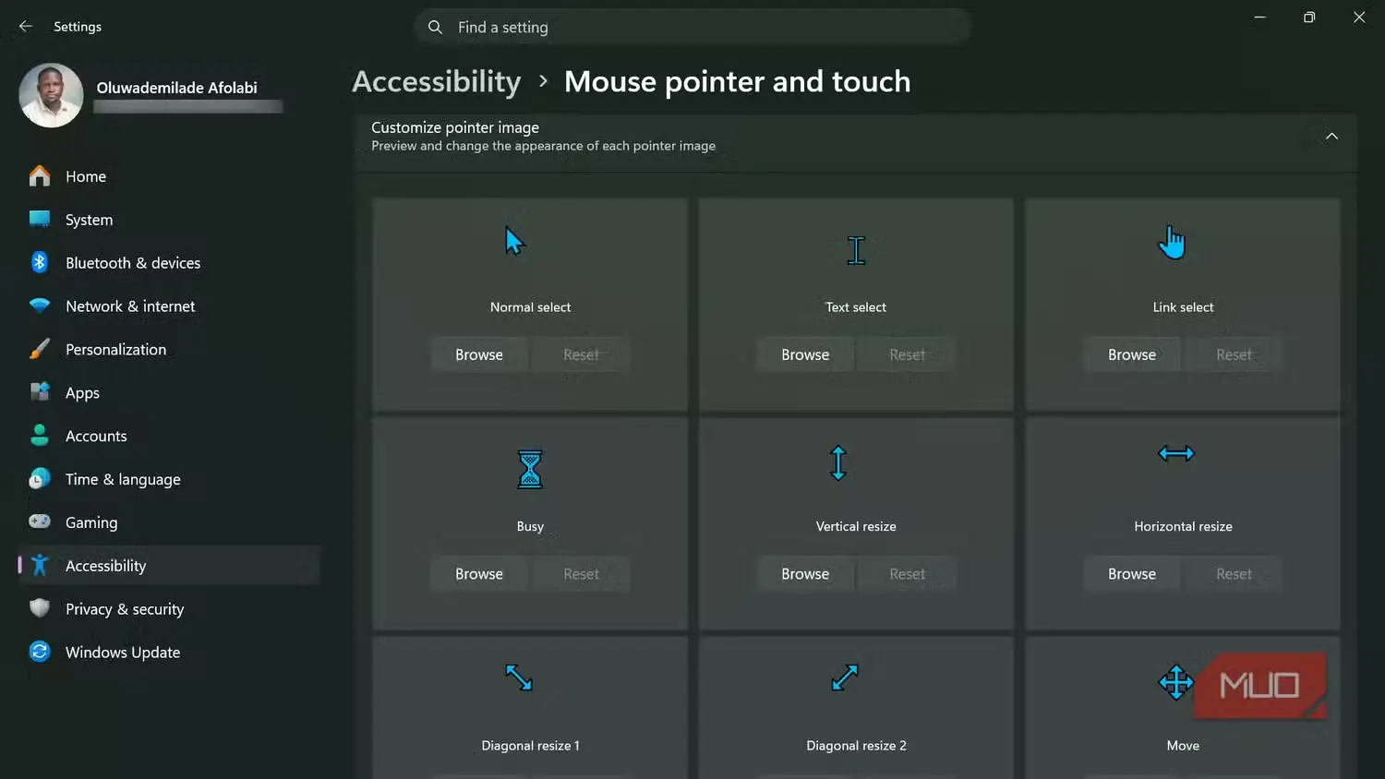Screen dimensions: 1385x779
Task: Browse for Horizontal resize pointer
Action: pyautogui.click(x=1132, y=574)
